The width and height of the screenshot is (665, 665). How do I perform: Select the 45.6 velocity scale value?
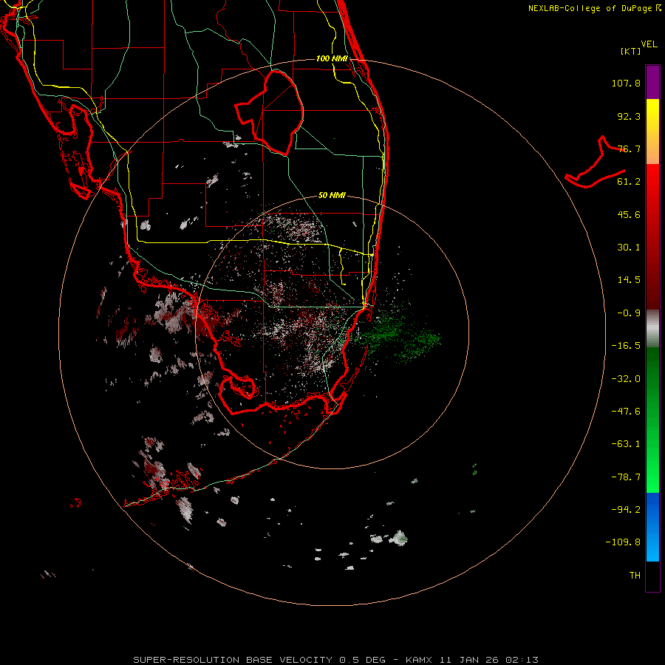pyautogui.click(x=629, y=214)
